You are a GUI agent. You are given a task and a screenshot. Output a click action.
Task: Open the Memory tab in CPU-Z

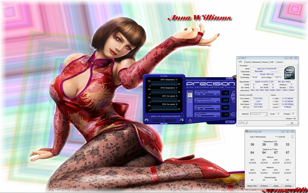(x=265, y=62)
